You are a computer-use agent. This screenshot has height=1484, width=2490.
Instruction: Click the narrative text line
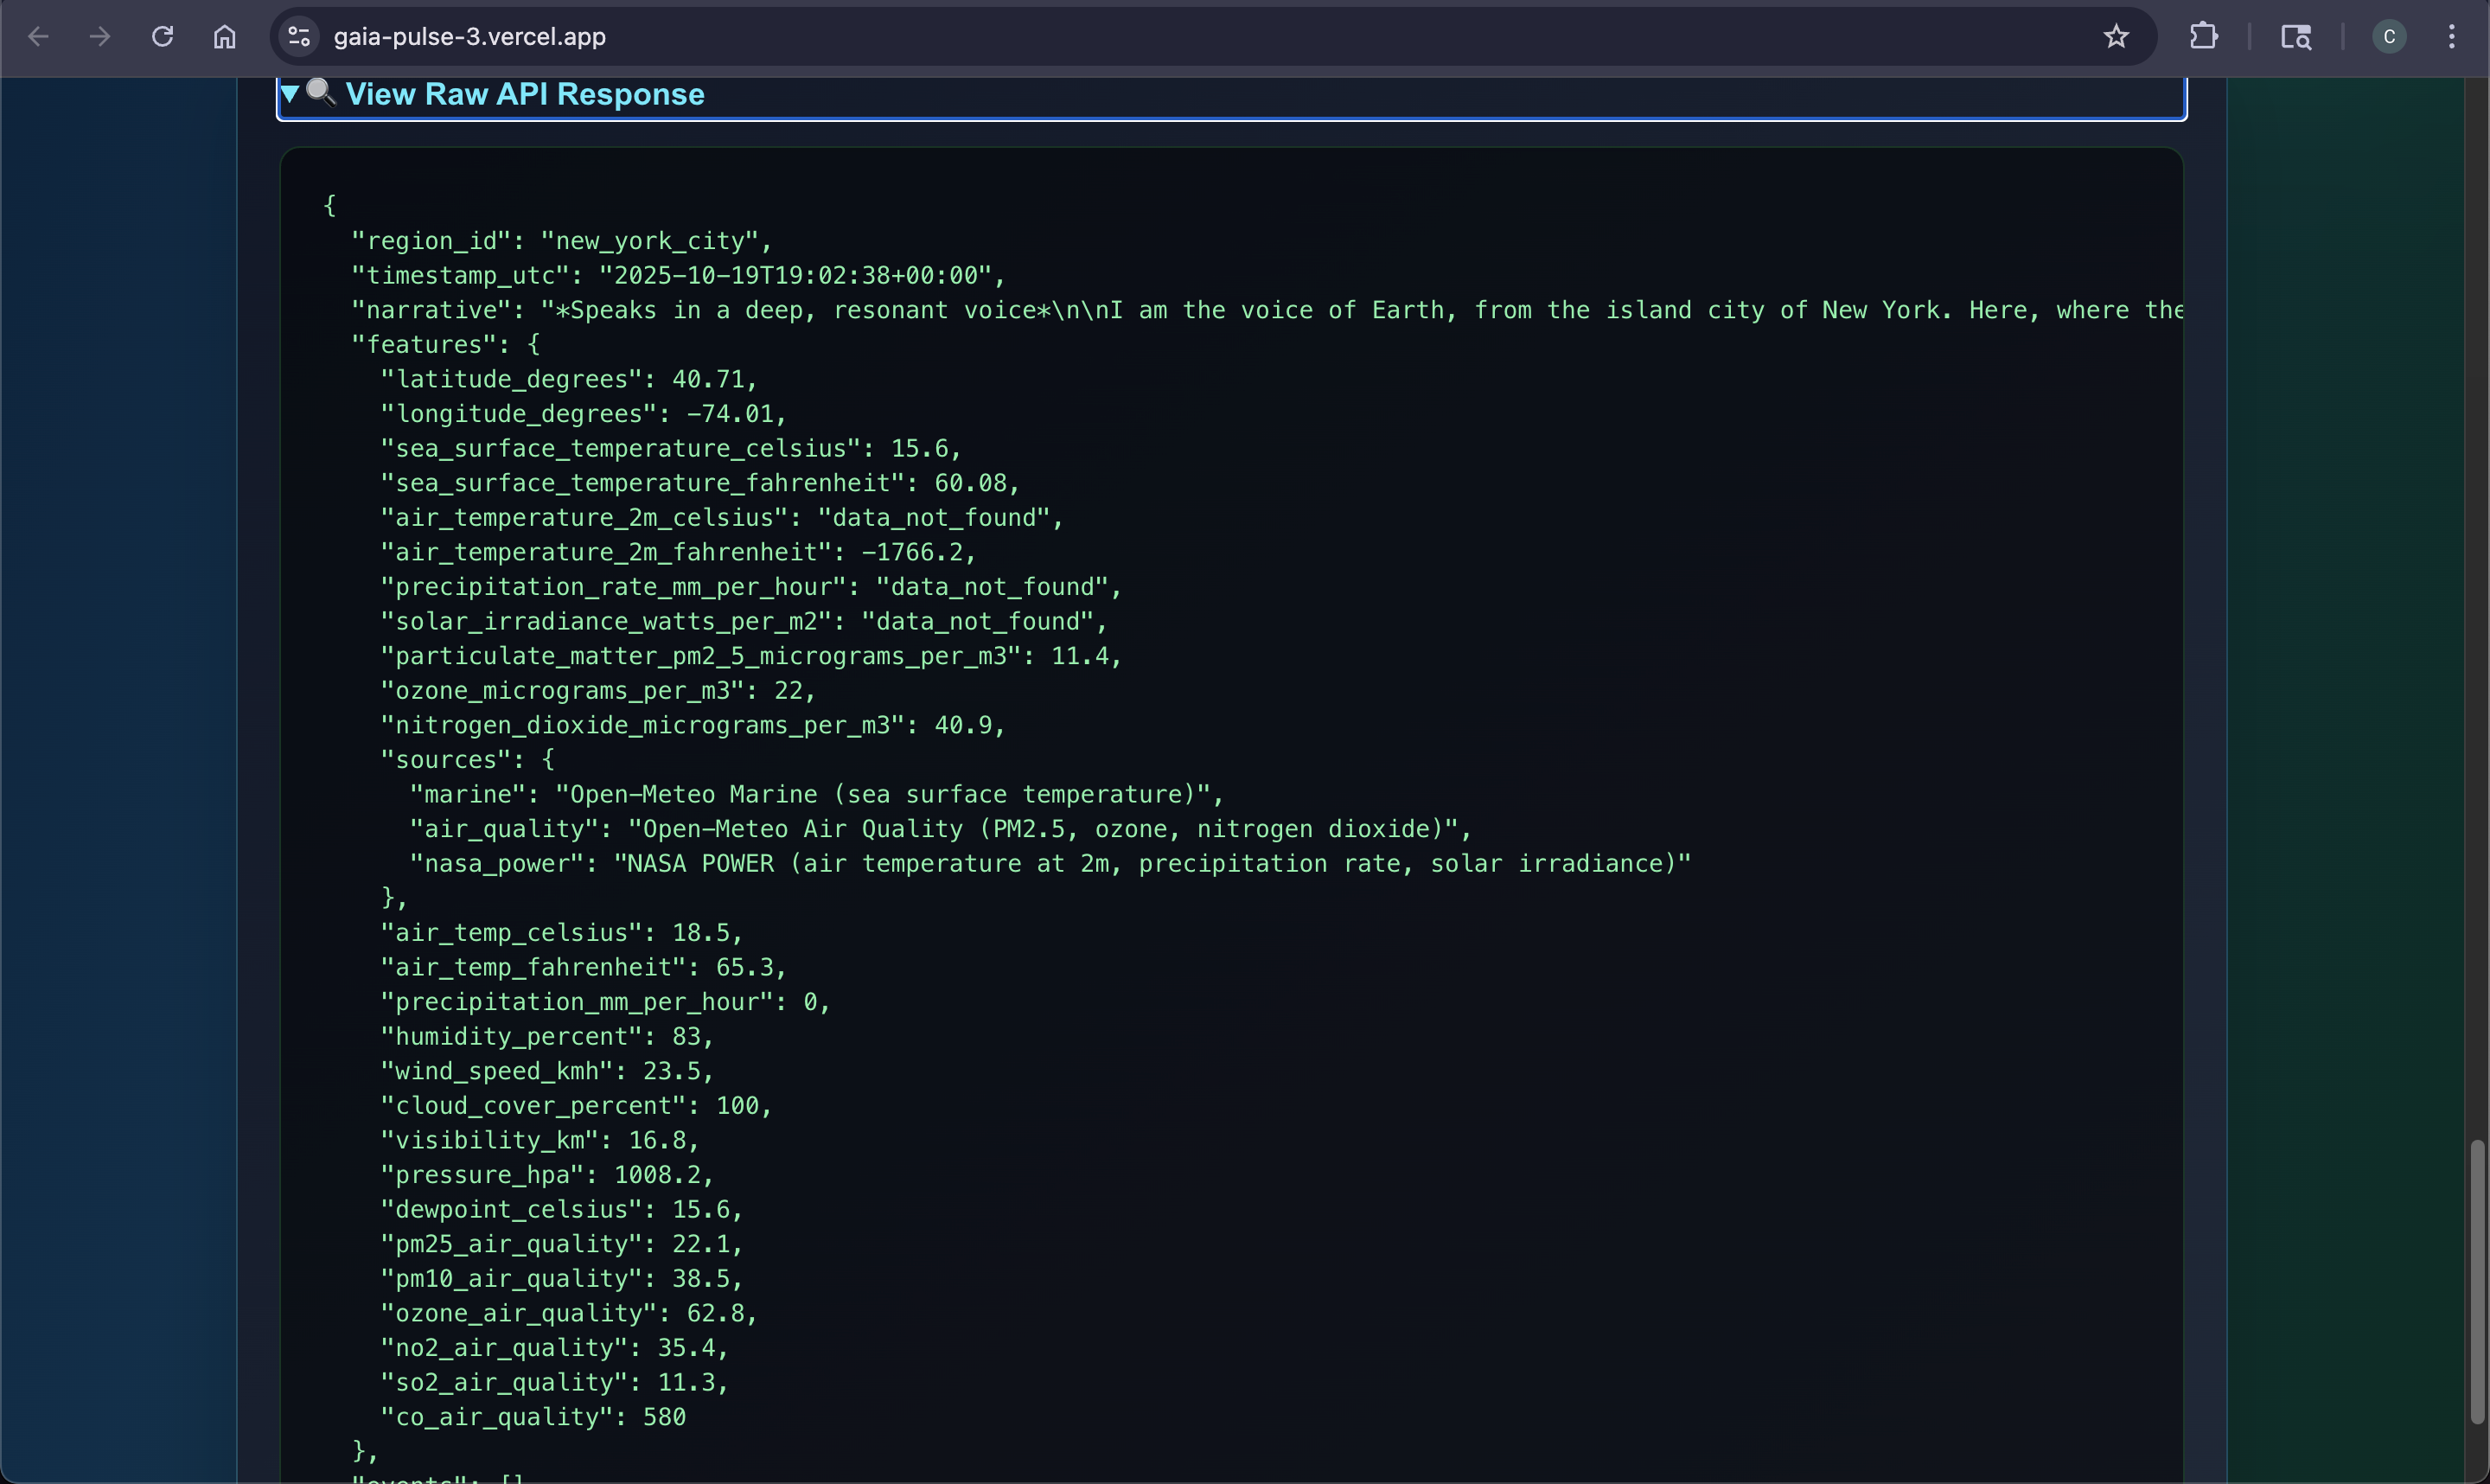click(x=1199, y=310)
